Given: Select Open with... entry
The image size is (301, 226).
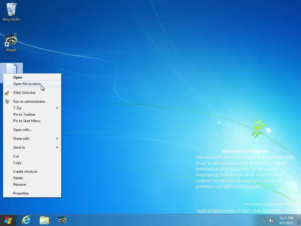Looking at the screenshot, I should pyautogui.click(x=32, y=130).
